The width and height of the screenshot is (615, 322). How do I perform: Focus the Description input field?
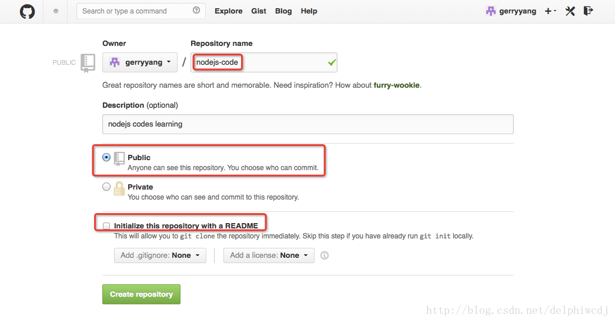click(x=308, y=124)
